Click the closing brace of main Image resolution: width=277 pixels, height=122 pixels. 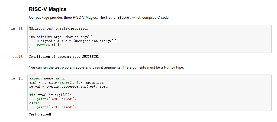(x=30, y=49)
